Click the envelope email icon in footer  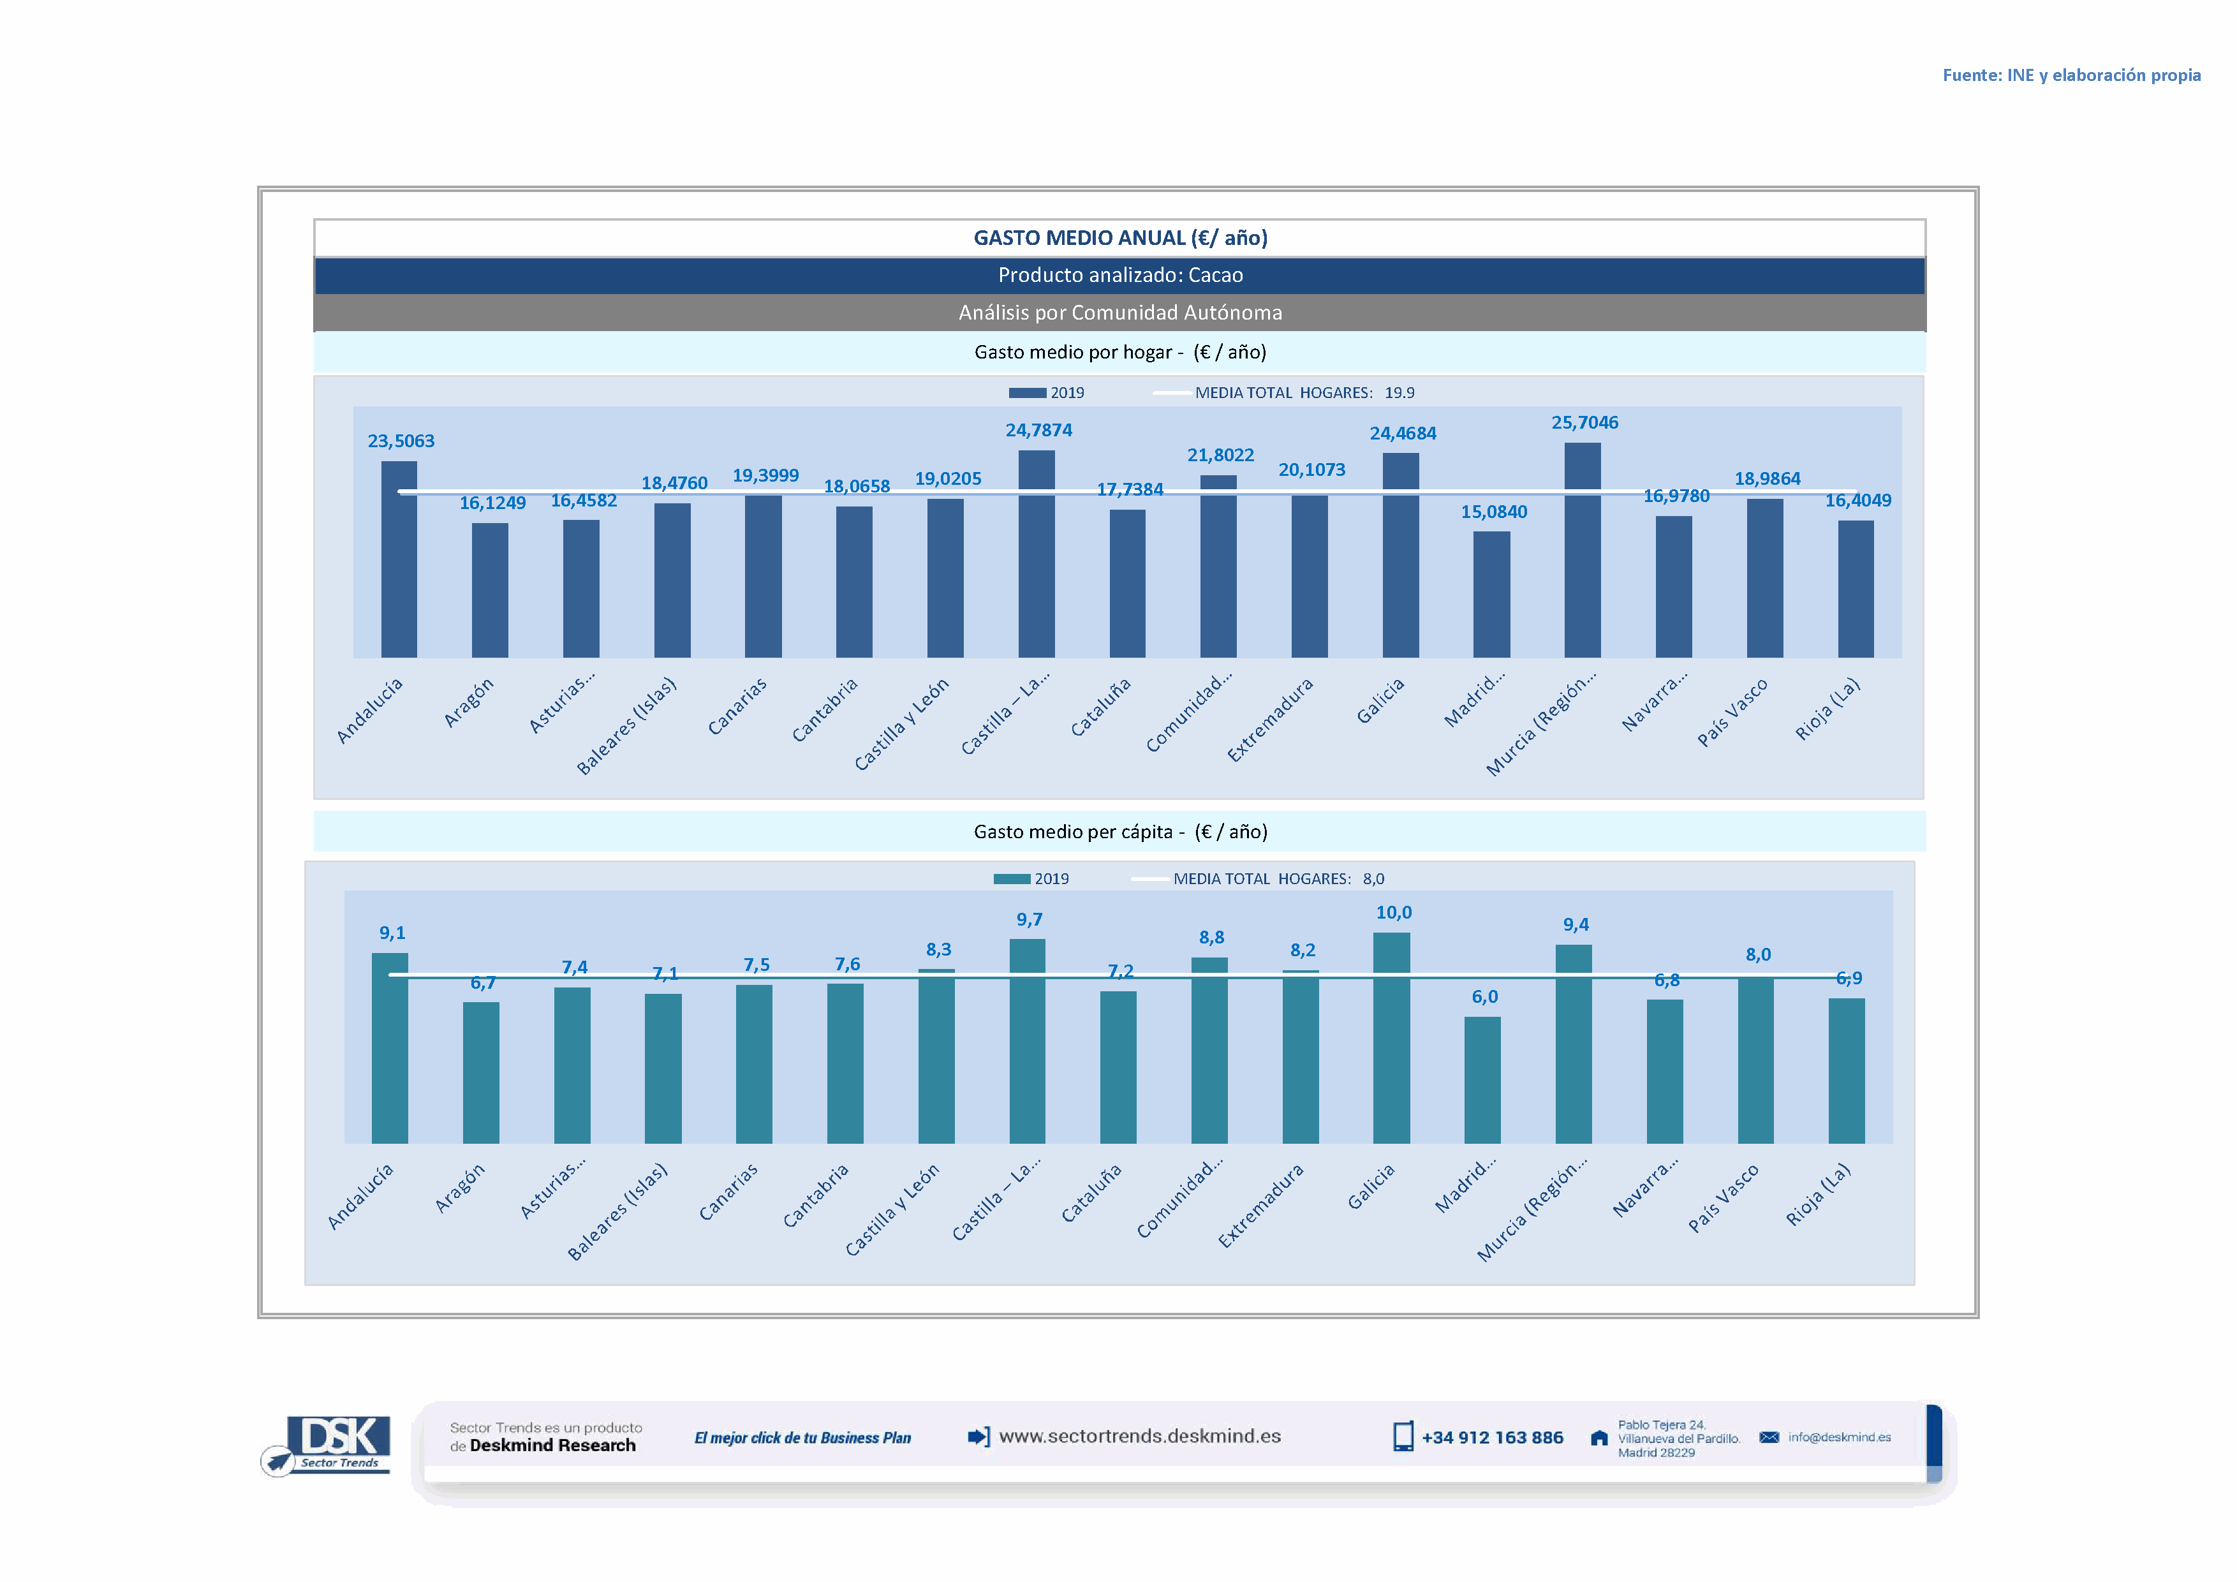pyautogui.click(x=1769, y=1438)
